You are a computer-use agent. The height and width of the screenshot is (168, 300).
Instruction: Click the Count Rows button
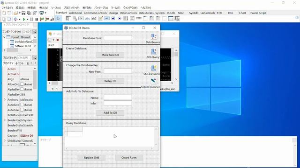tap(129, 158)
